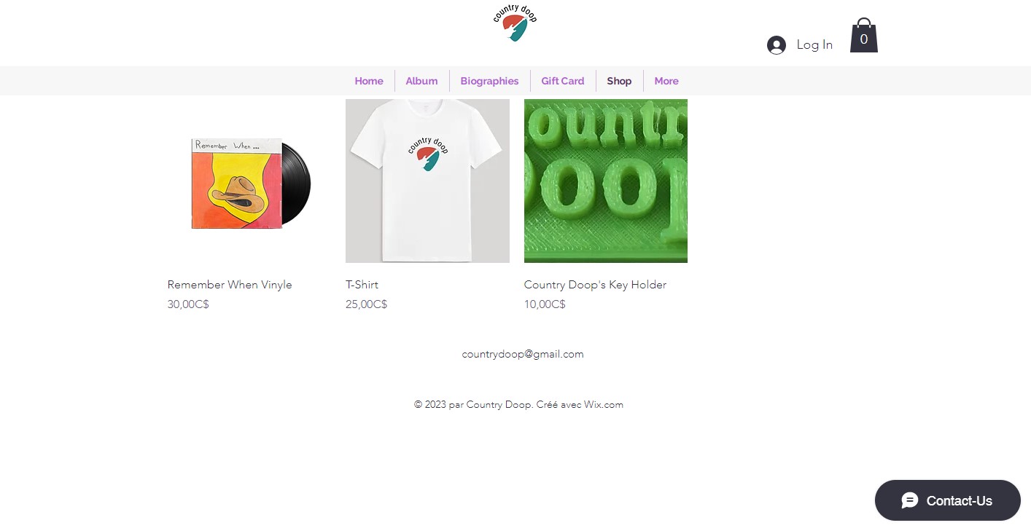Click the Remember When Vinyle product title
The width and height of the screenshot is (1031, 528).
(230, 285)
